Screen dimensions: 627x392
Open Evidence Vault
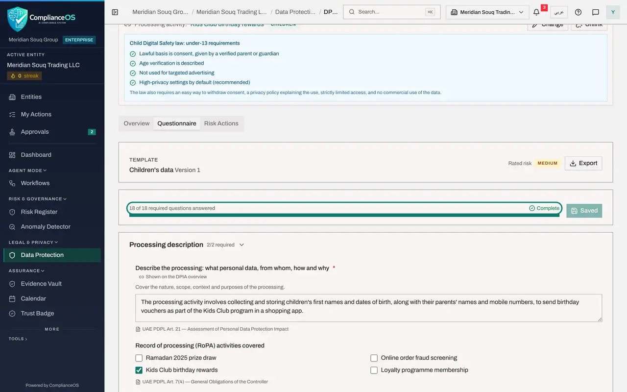[52, 284]
